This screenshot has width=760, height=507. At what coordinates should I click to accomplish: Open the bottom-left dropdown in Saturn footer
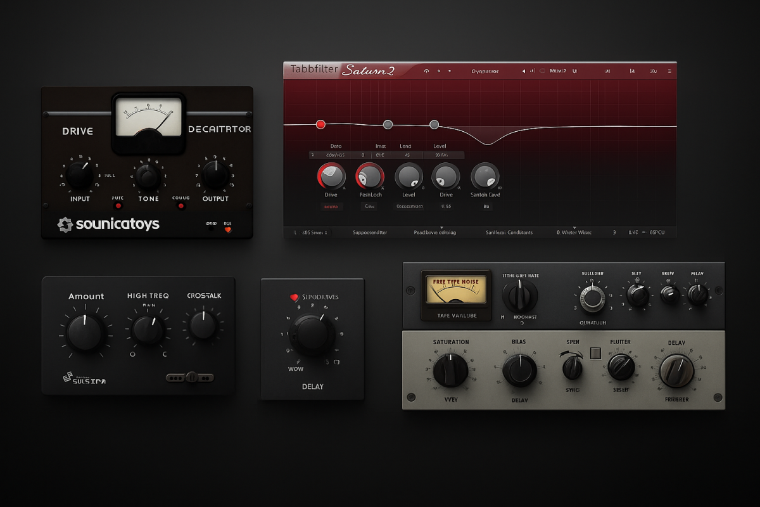pyautogui.click(x=311, y=233)
